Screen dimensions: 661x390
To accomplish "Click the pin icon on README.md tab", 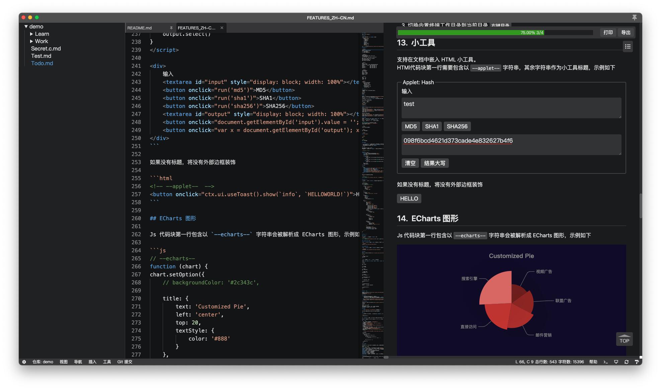I will click(x=171, y=28).
